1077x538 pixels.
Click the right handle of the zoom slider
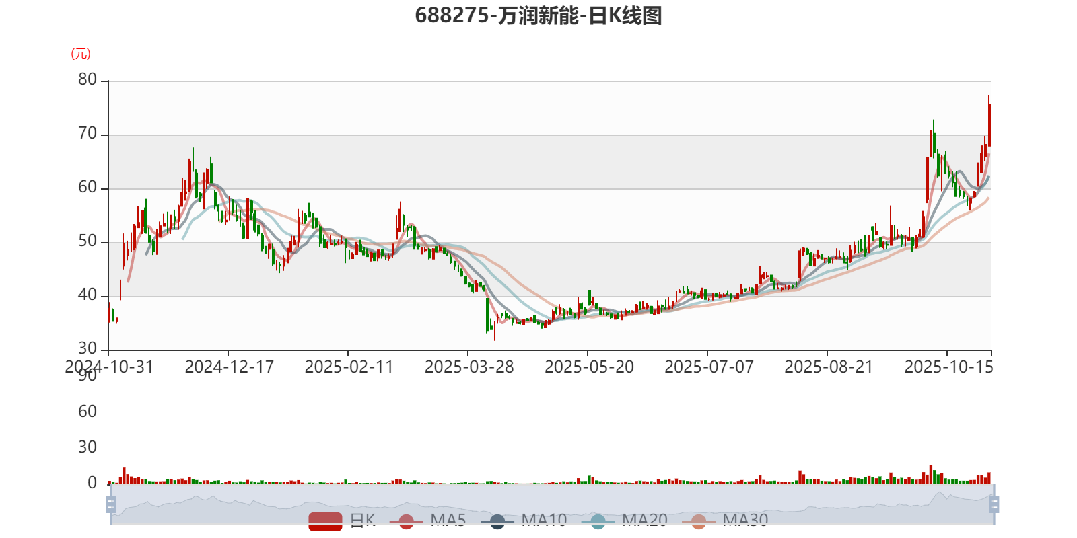994,504
